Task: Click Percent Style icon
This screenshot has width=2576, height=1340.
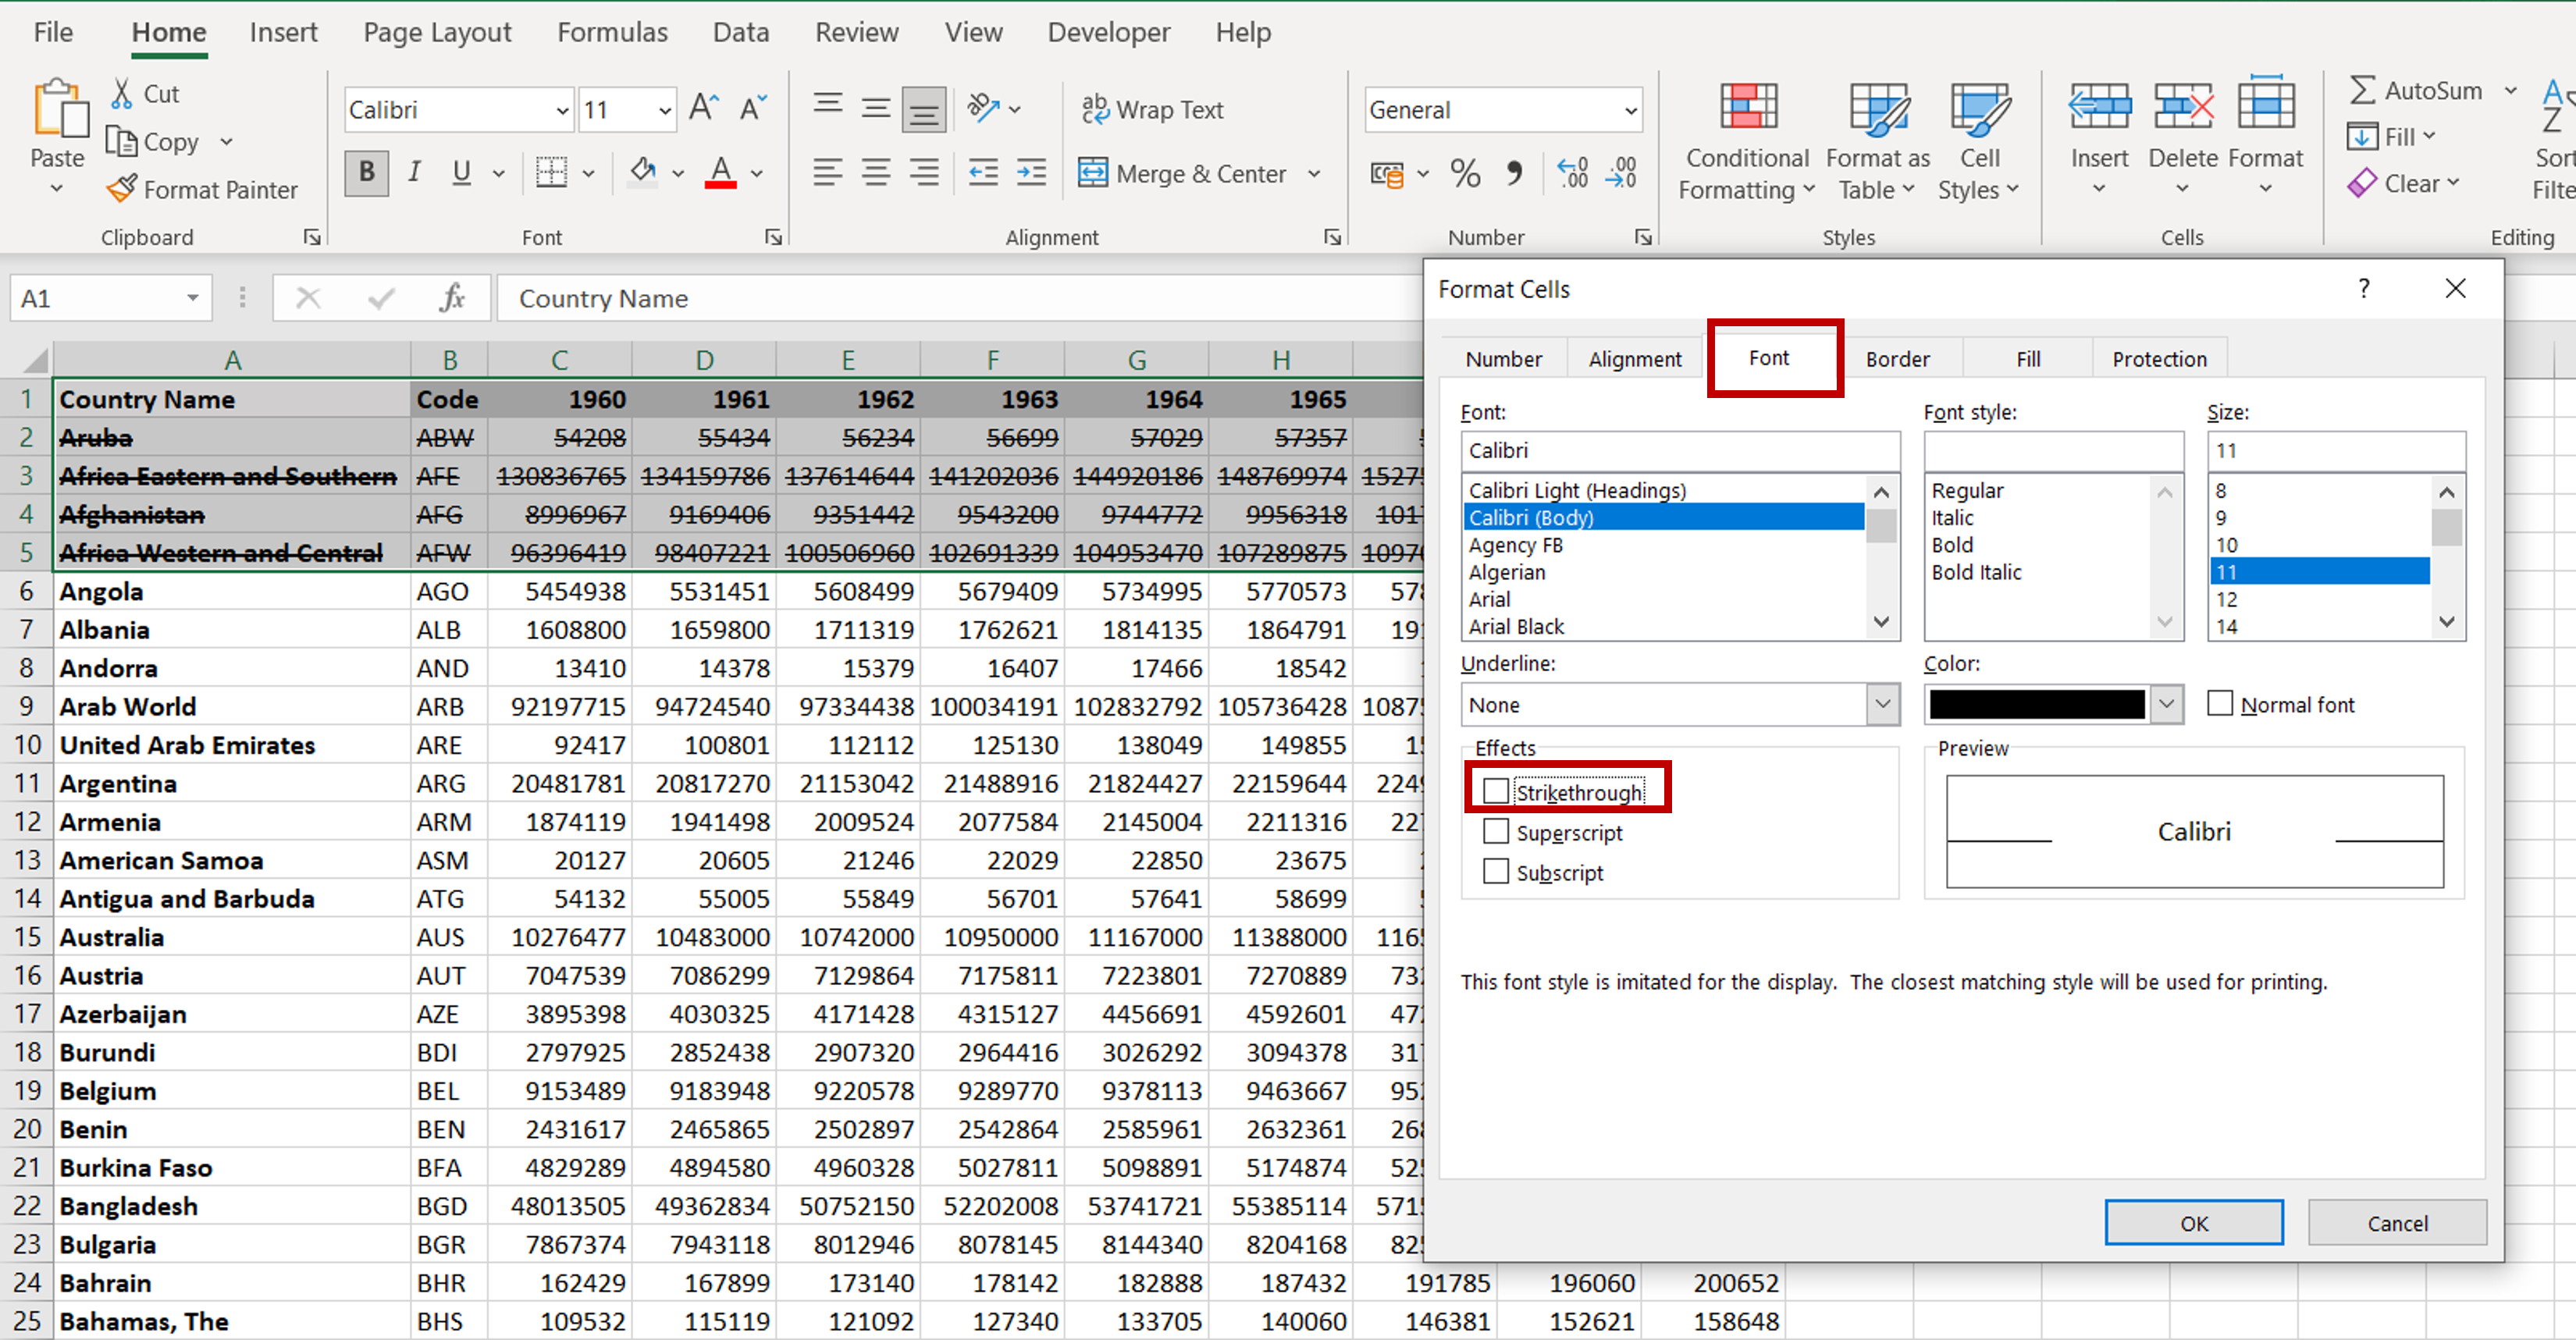Action: coord(1465,174)
